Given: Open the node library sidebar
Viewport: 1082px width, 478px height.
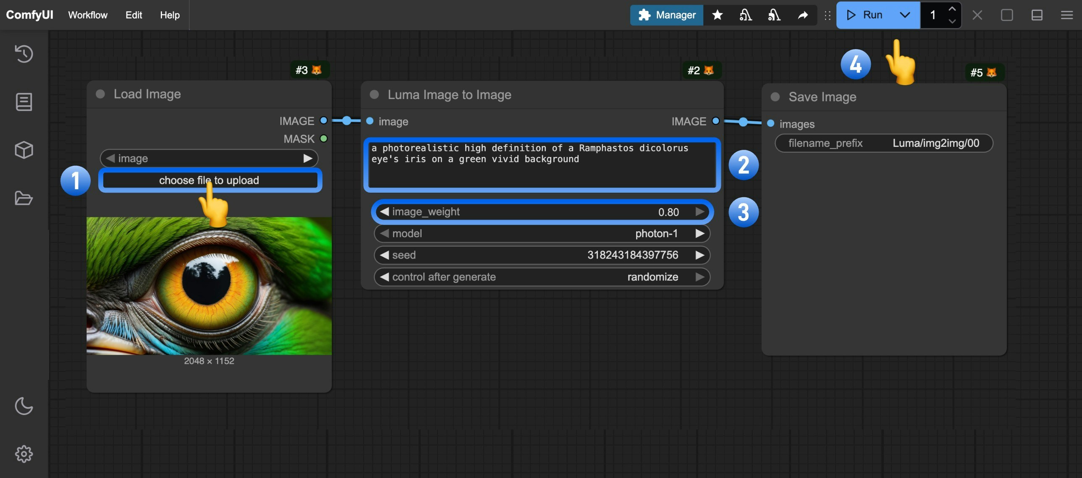Looking at the screenshot, I should coord(24,102).
